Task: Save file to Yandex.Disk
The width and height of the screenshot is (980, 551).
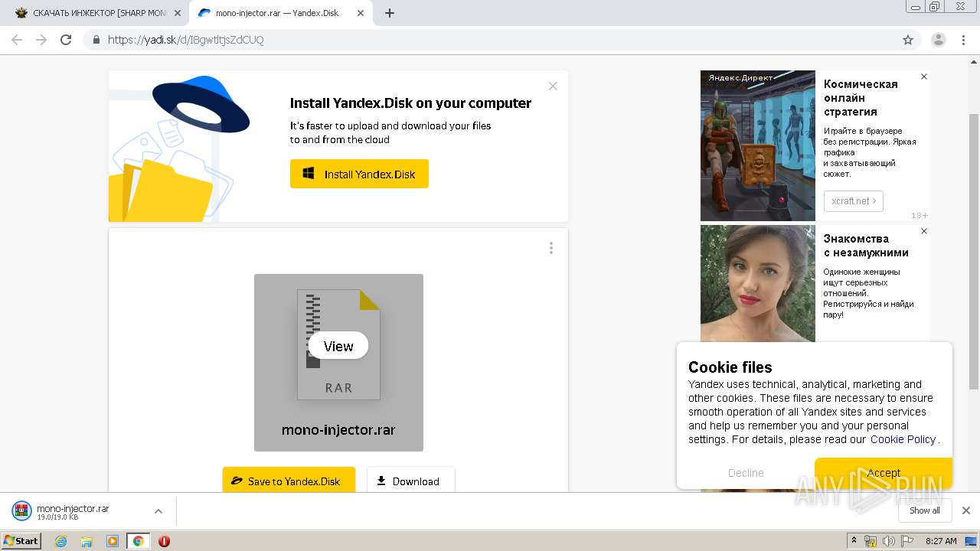Action: 289,481
